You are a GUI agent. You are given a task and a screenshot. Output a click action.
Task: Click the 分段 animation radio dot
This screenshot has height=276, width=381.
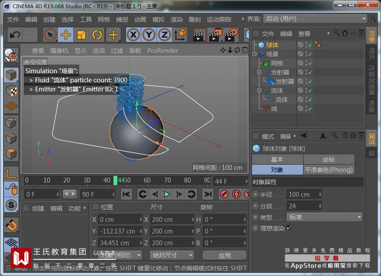255,206
